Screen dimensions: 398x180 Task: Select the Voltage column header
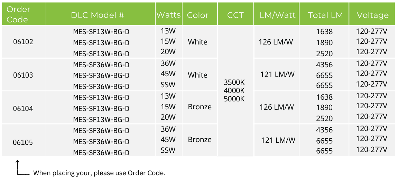click(372, 14)
